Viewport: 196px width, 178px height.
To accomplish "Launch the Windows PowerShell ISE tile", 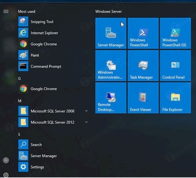I will pyautogui.click(x=175, y=33).
